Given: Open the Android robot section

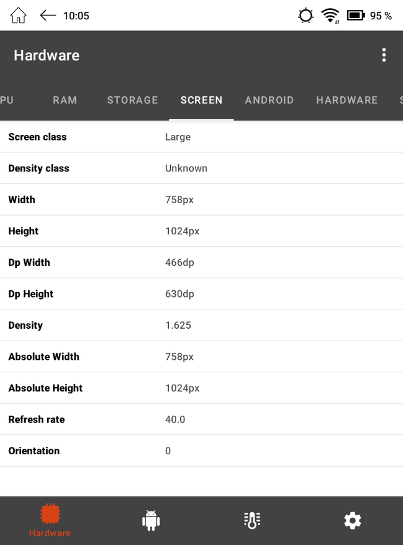Looking at the screenshot, I should coord(151,520).
